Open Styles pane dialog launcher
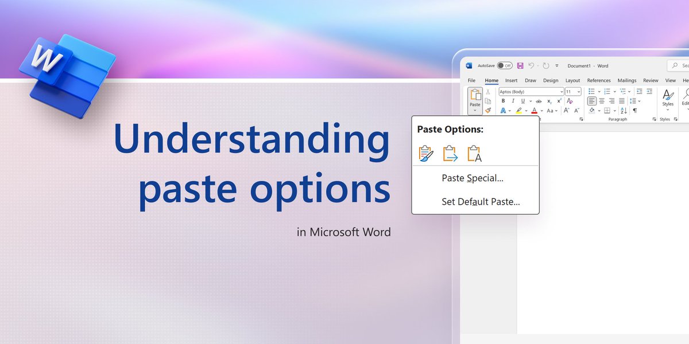 675,119
